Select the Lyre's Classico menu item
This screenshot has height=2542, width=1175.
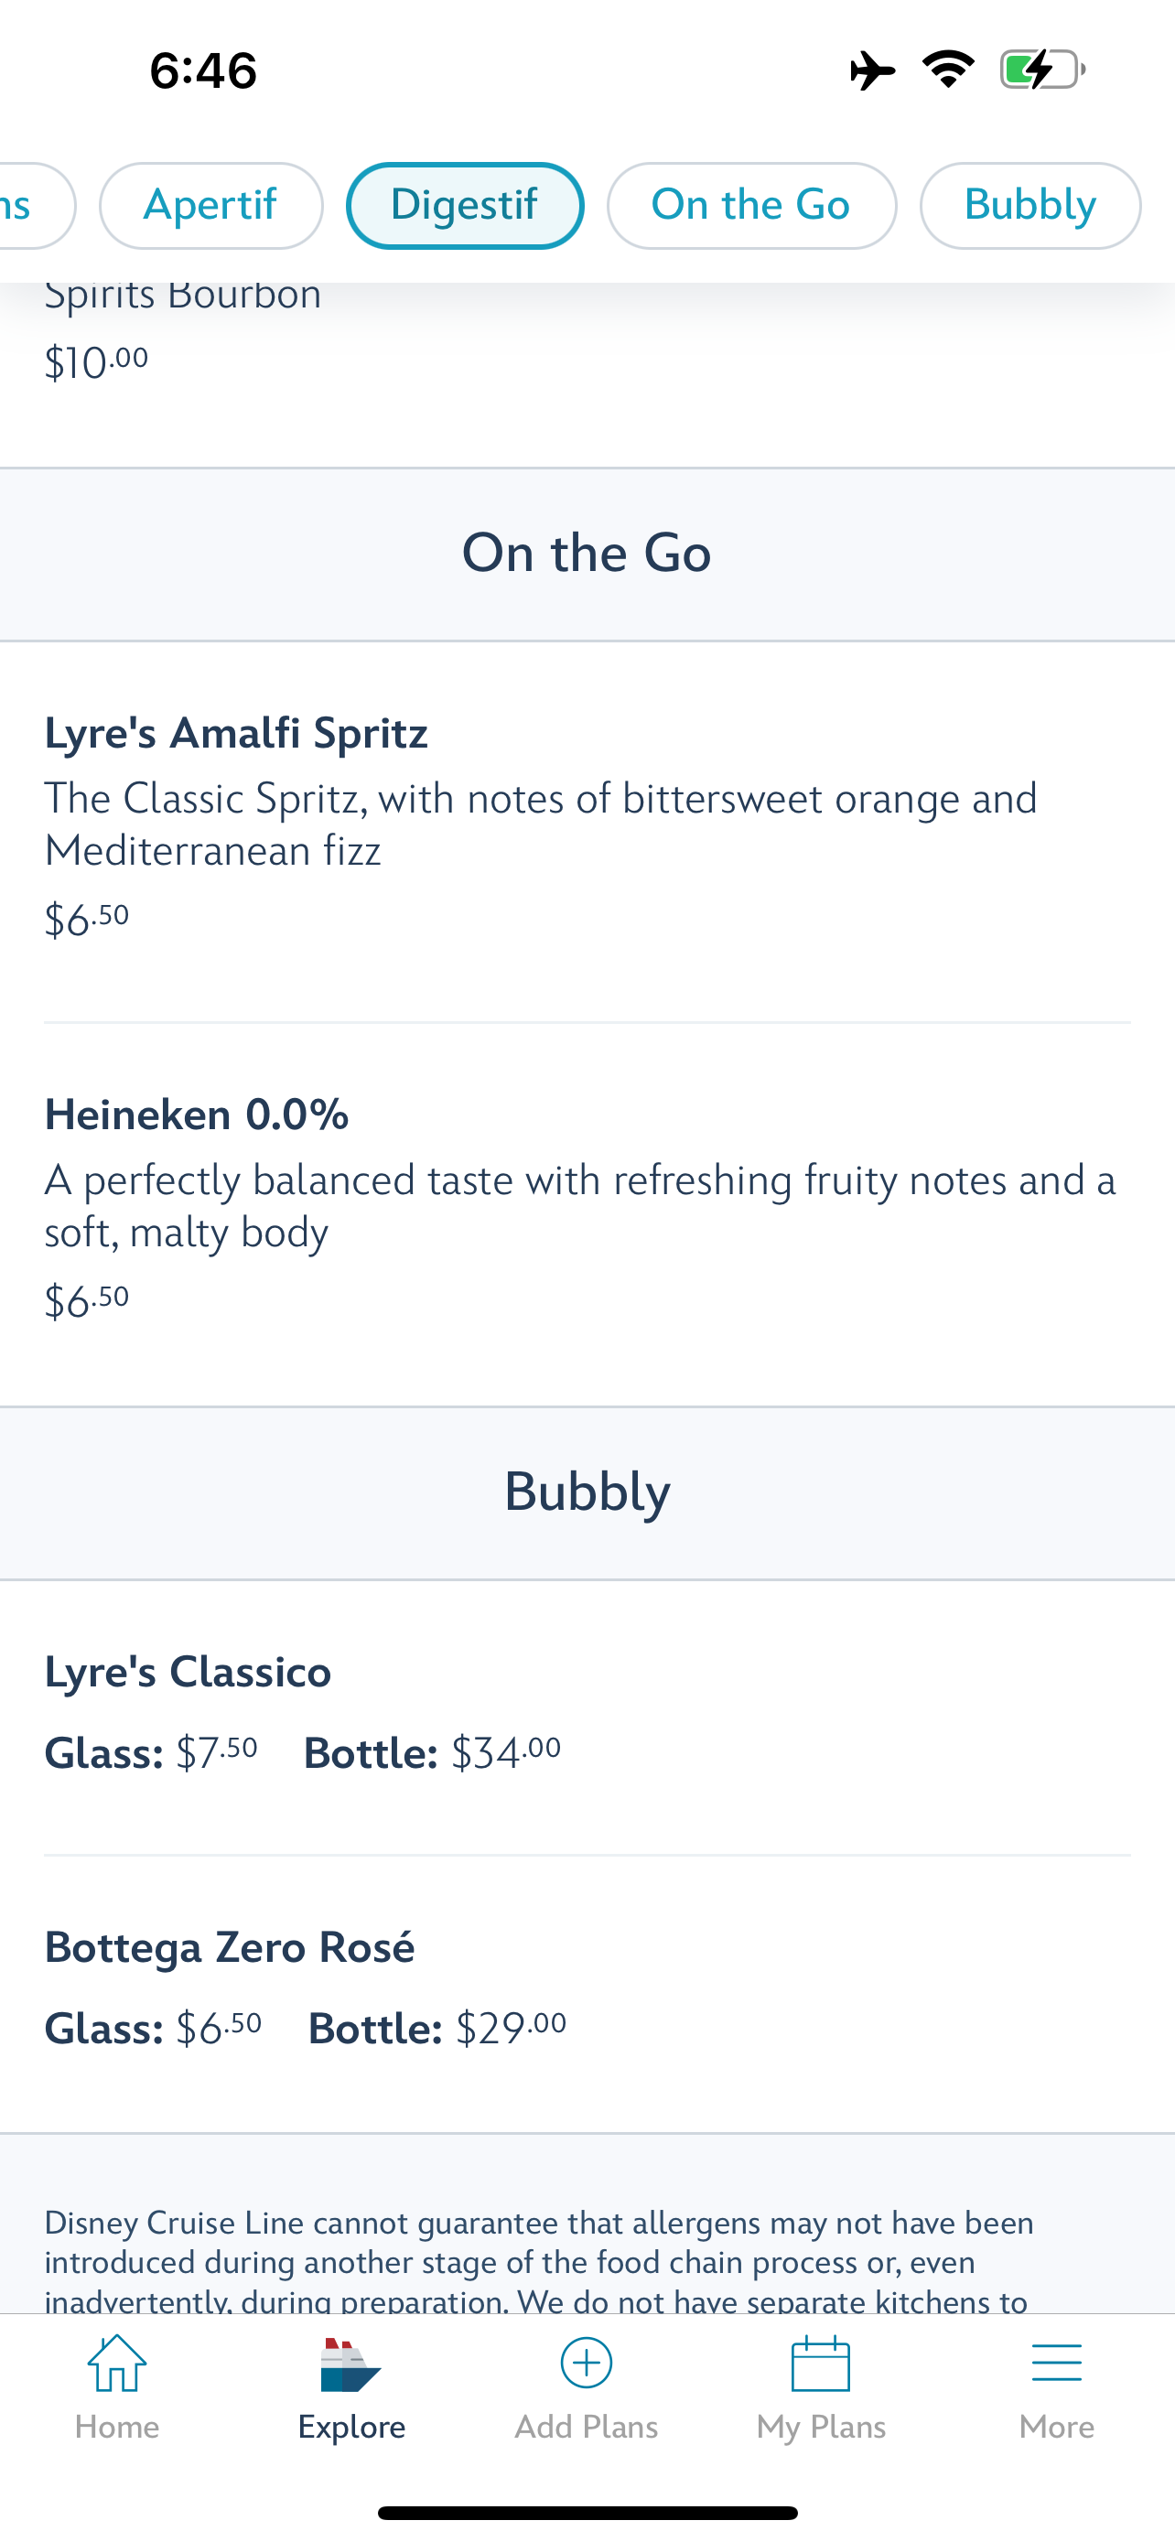[189, 1673]
